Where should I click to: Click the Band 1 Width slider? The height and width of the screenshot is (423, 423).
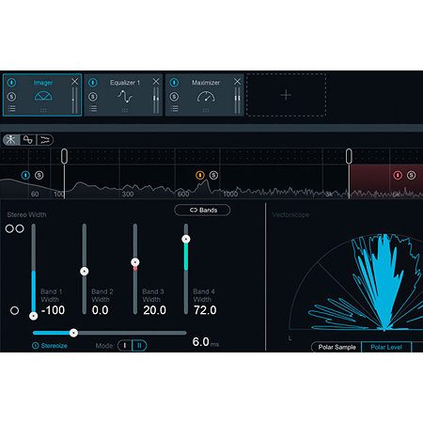click(x=34, y=271)
